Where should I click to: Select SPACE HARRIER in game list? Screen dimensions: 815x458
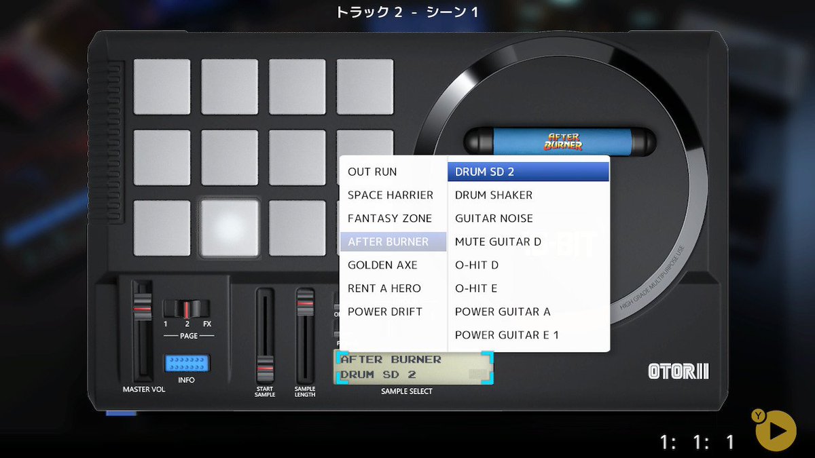click(x=393, y=195)
